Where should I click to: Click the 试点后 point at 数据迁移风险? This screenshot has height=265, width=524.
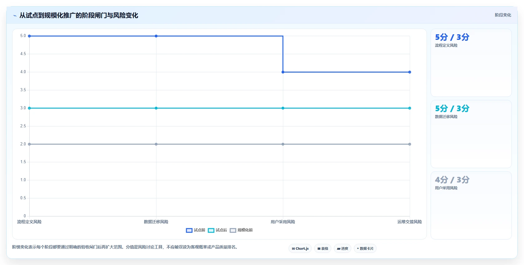156,108
